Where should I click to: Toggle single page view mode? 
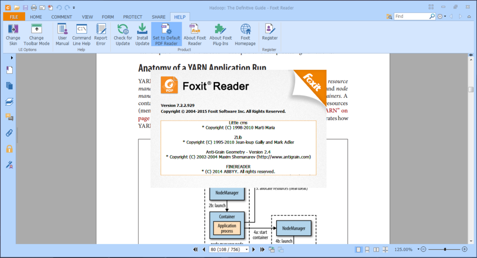pyautogui.click(x=358, y=250)
